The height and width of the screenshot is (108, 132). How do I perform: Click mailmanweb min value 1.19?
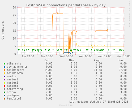coord(74,73)
